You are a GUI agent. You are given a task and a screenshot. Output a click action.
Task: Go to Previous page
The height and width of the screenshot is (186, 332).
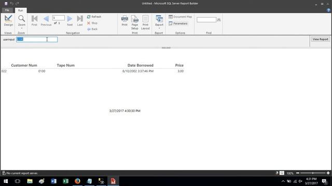pos(46,21)
